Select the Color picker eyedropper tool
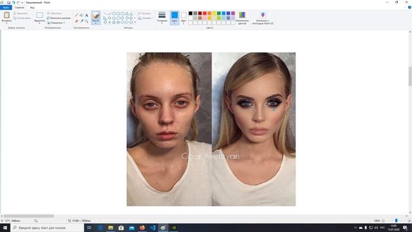Screen dimensions: 412x232 [x=82, y=21]
